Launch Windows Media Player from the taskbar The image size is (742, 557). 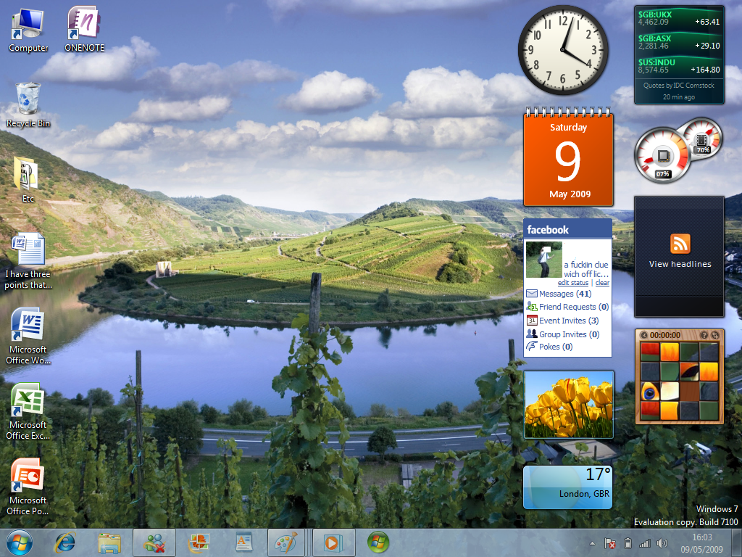(x=334, y=542)
